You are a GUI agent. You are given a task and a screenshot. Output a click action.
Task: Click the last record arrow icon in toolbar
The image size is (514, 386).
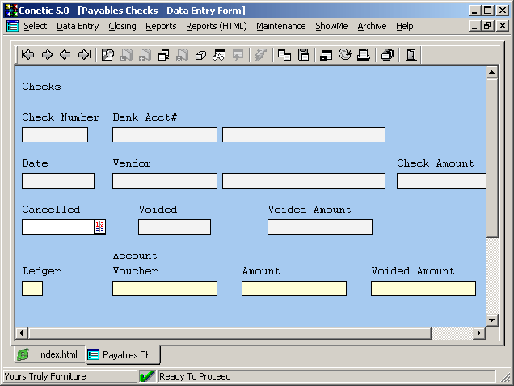(x=84, y=55)
